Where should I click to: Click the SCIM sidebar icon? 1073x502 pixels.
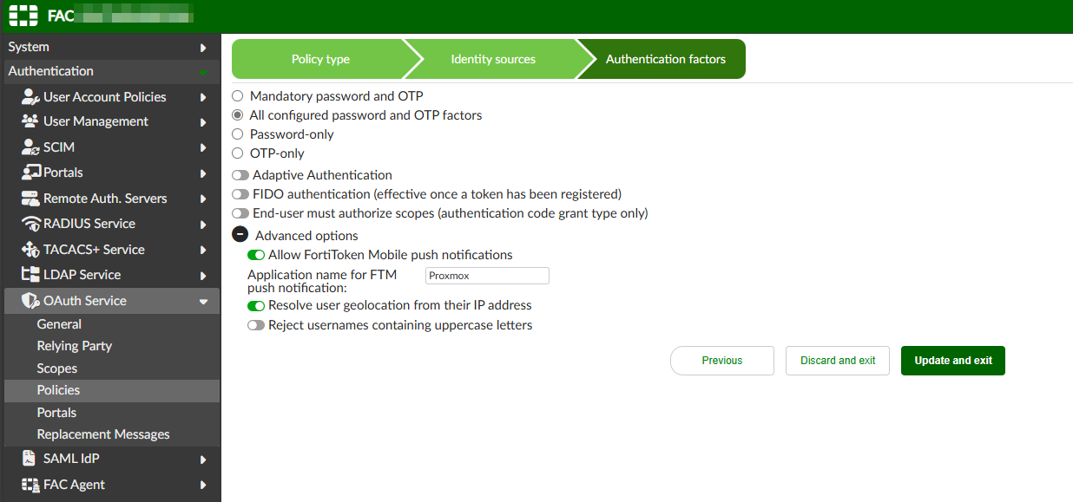click(31, 147)
